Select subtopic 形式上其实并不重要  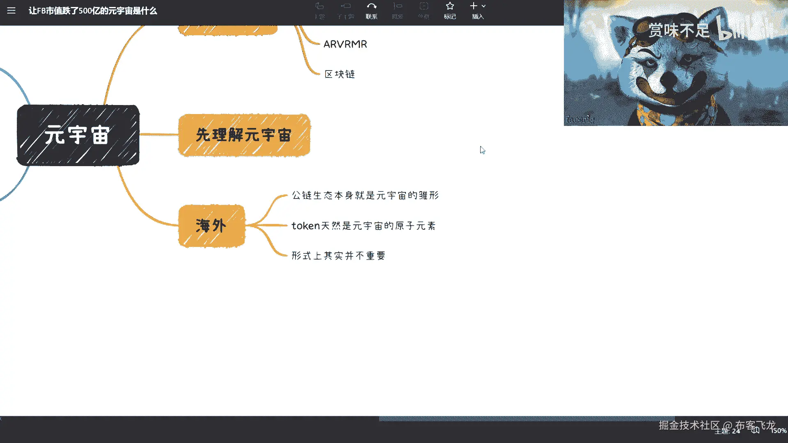coord(339,256)
